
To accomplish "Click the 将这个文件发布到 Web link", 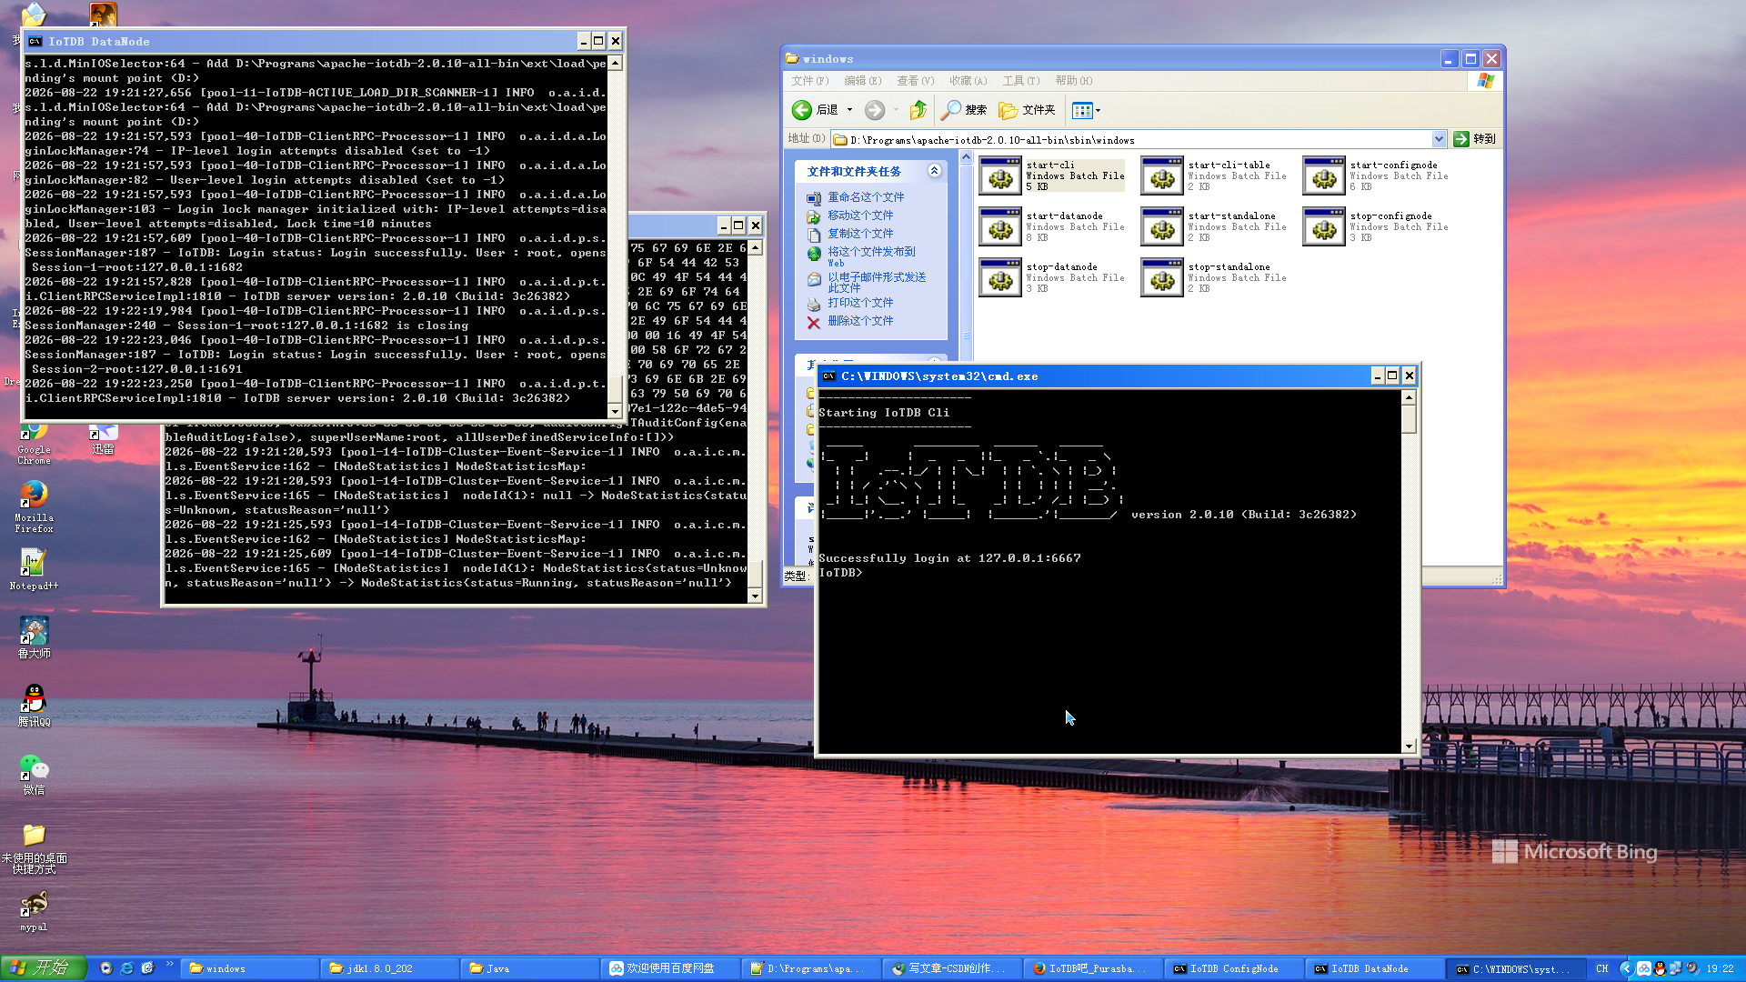I will [x=871, y=256].
